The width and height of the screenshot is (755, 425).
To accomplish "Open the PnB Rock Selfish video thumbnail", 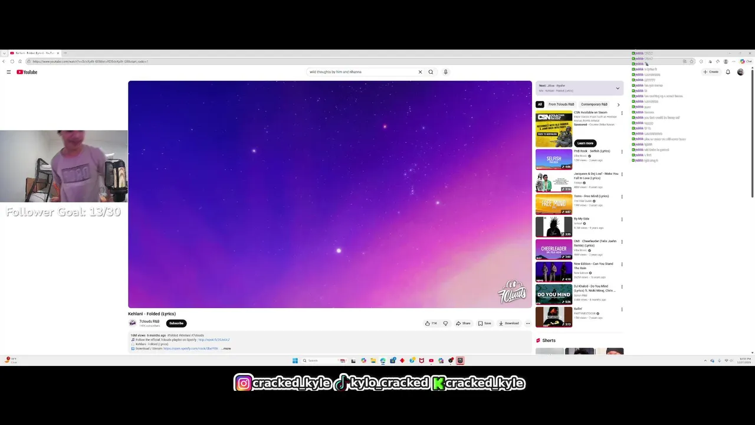I will 554,159.
